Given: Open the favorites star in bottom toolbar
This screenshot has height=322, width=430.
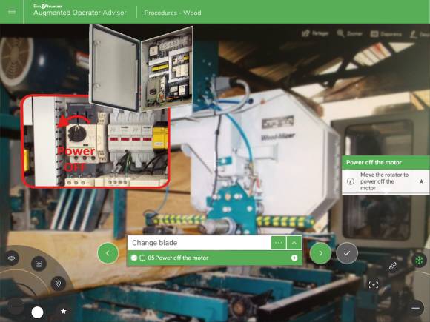Looking at the screenshot, I should [63, 311].
